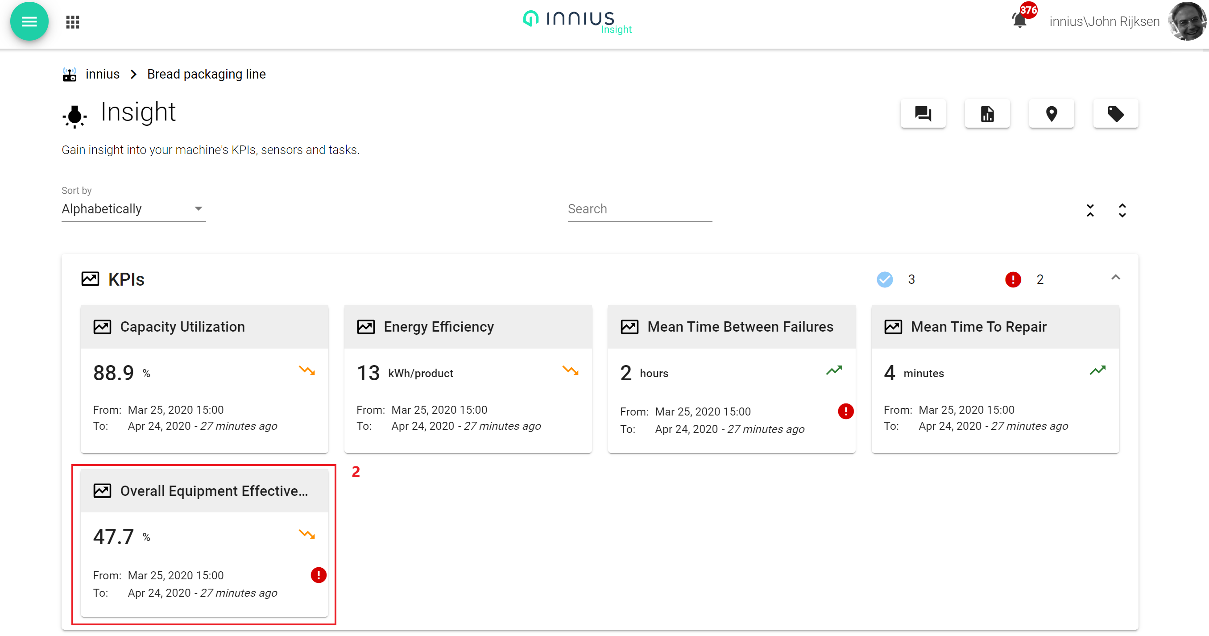The image size is (1209, 636).
Task: Expand all sections icon
Action: [x=1122, y=210]
